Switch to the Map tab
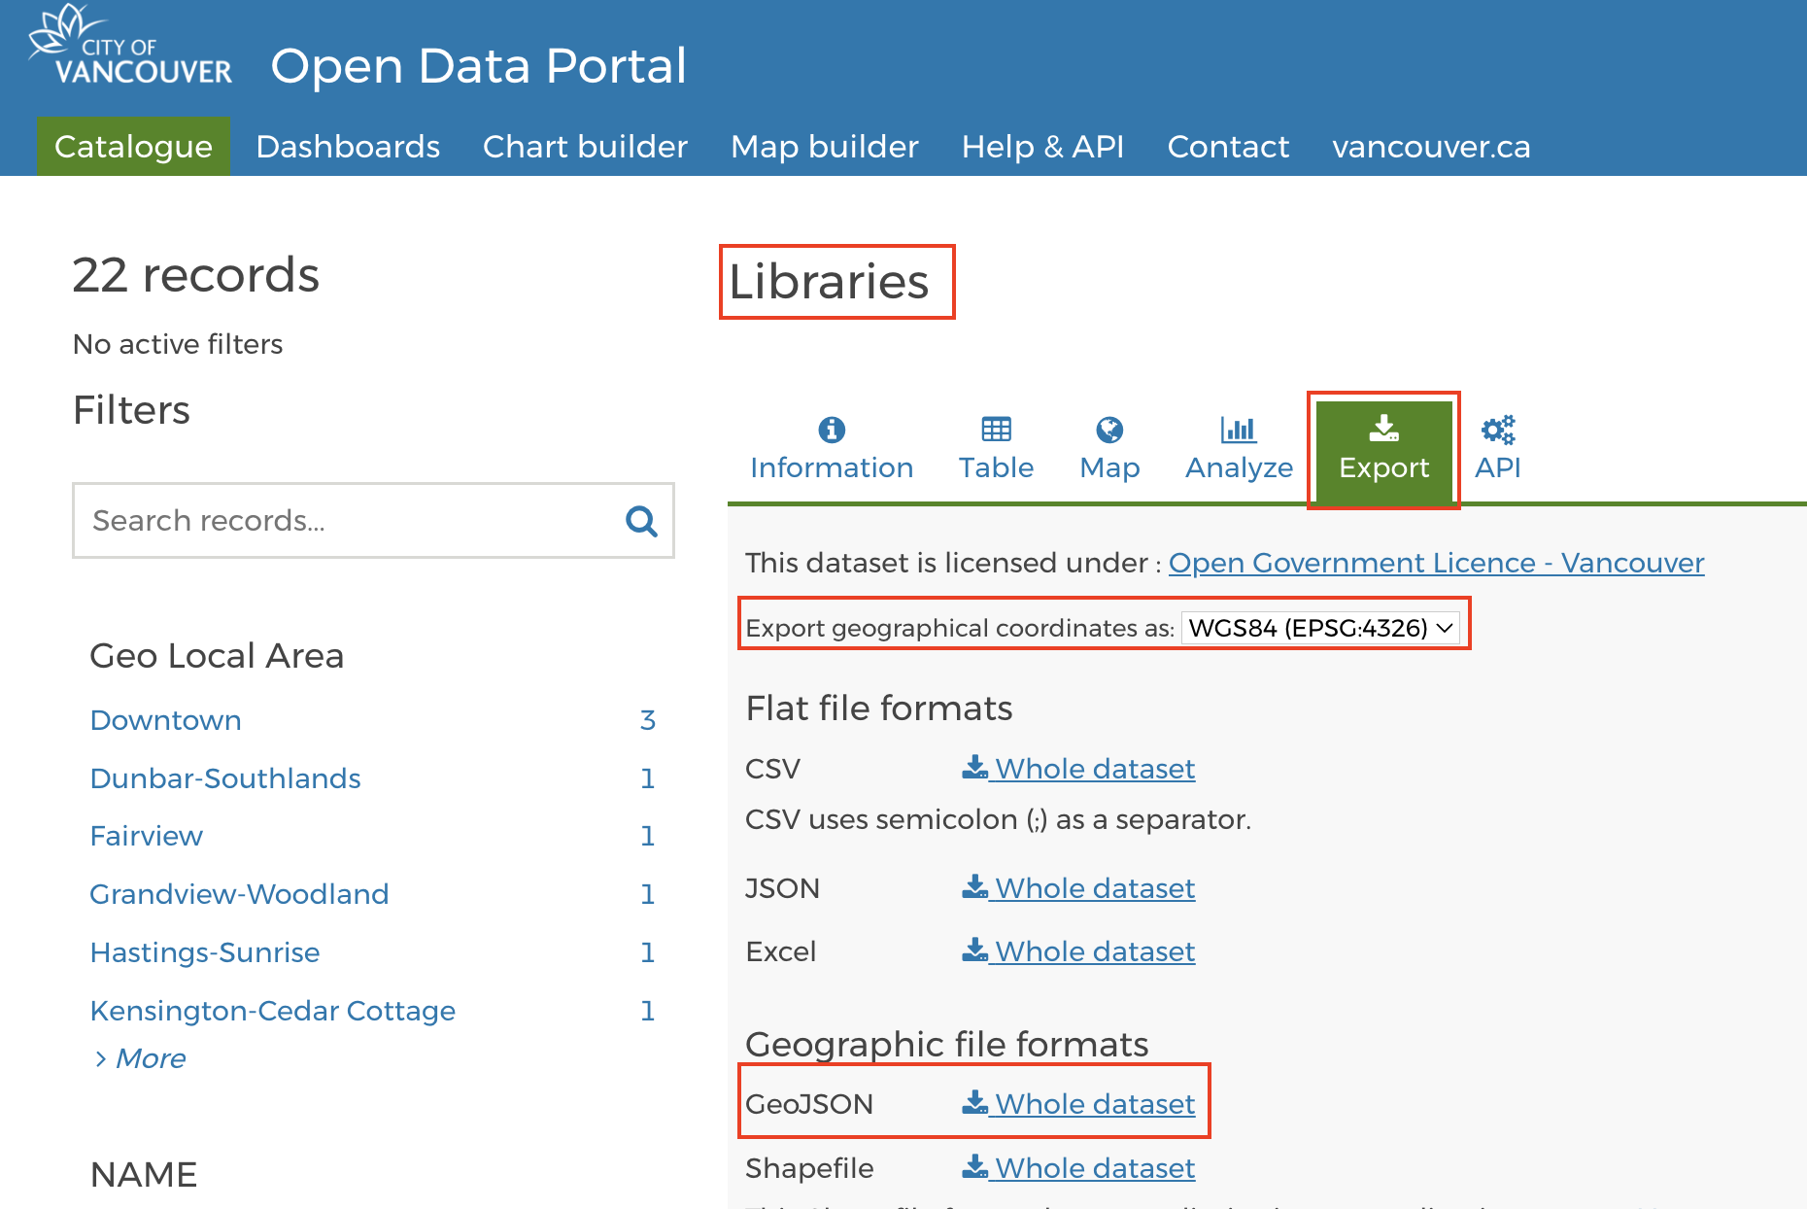The height and width of the screenshot is (1209, 1807). click(1109, 449)
